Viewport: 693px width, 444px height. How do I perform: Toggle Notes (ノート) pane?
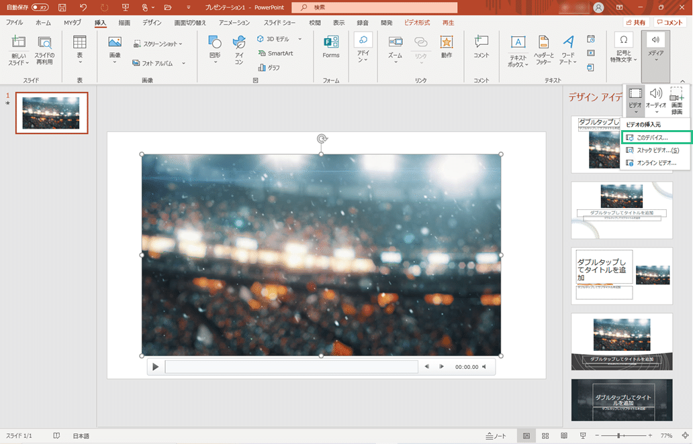496,435
